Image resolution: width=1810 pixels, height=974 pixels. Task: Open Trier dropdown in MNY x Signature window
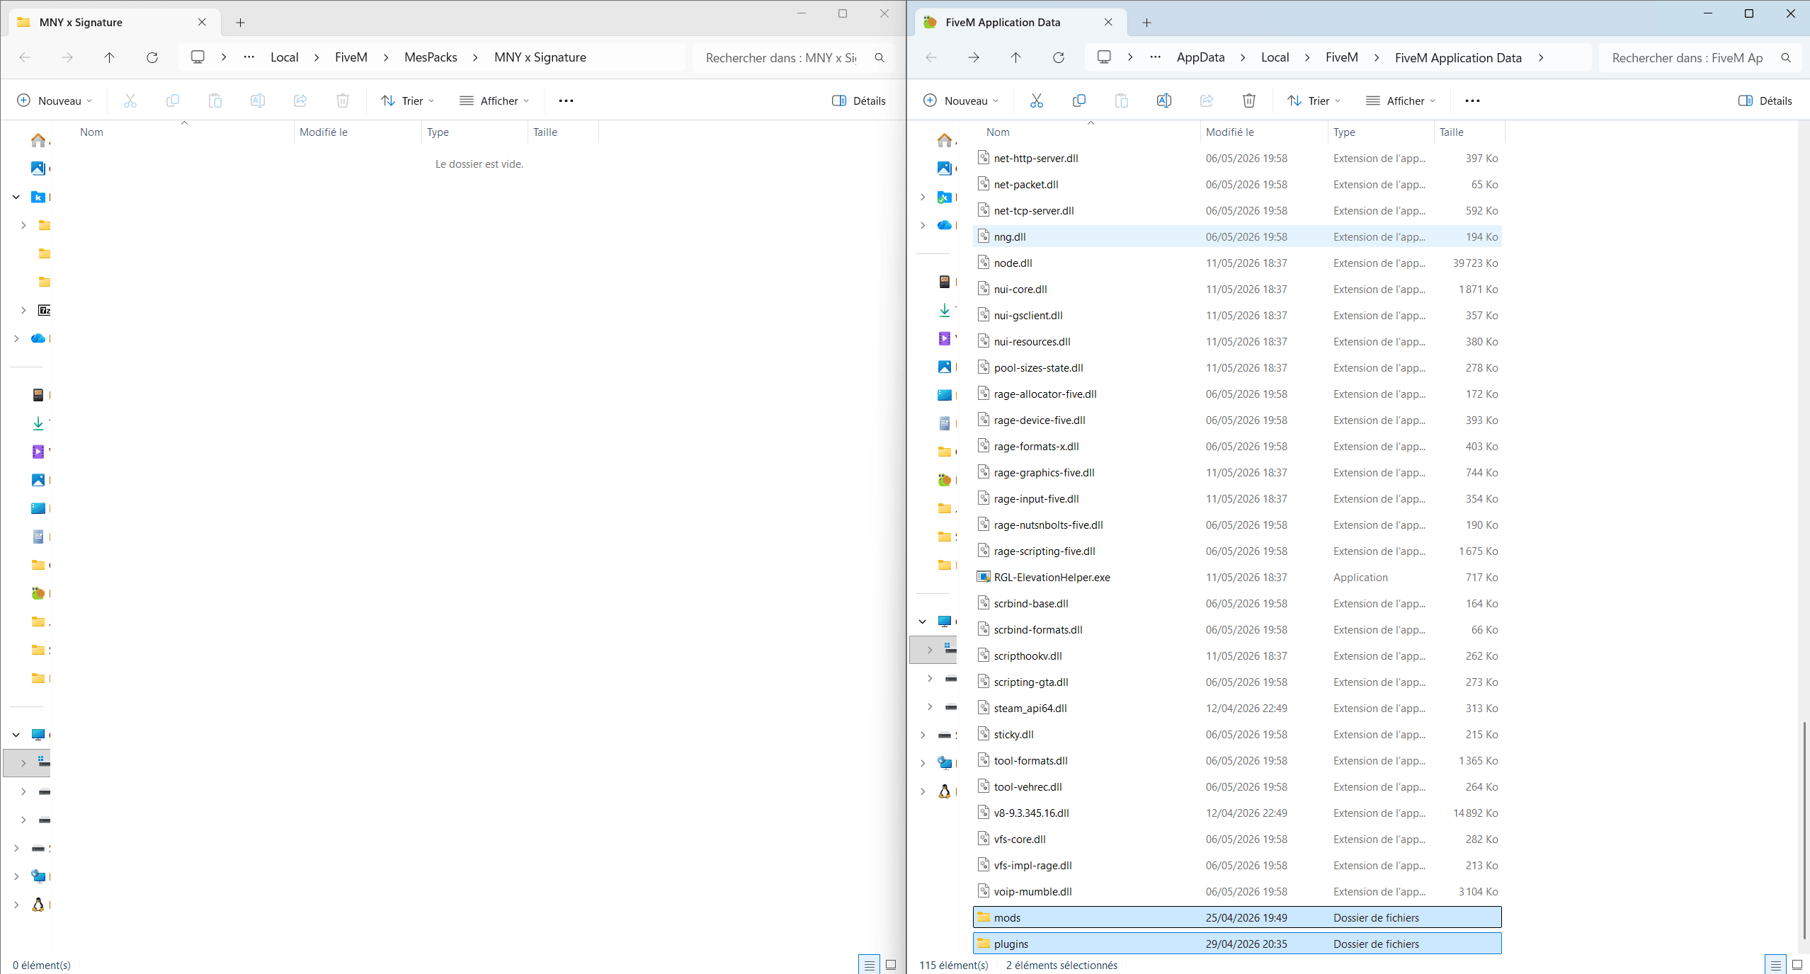[408, 101]
